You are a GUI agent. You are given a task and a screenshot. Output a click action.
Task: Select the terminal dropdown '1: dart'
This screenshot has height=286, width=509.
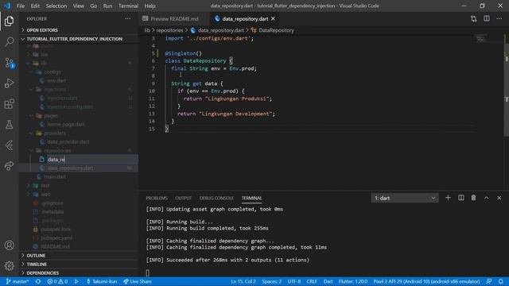pyautogui.click(x=405, y=198)
